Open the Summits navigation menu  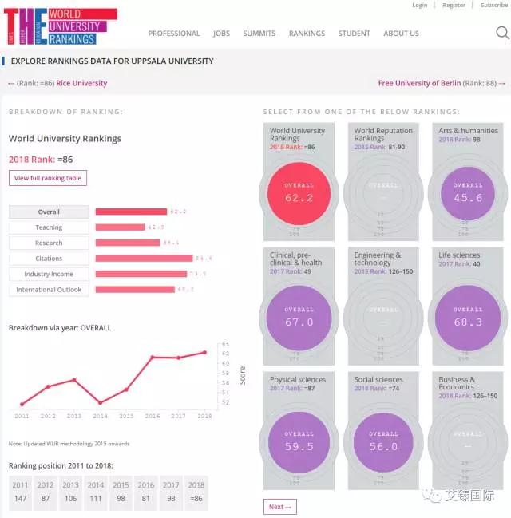[x=259, y=34]
